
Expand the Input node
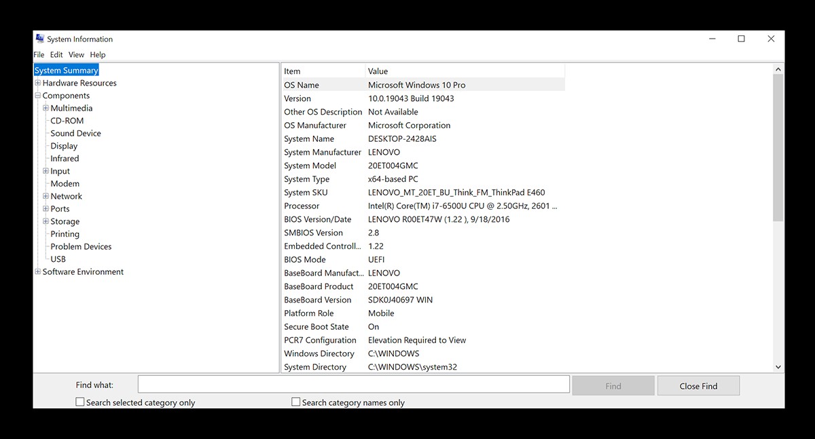click(x=46, y=171)
